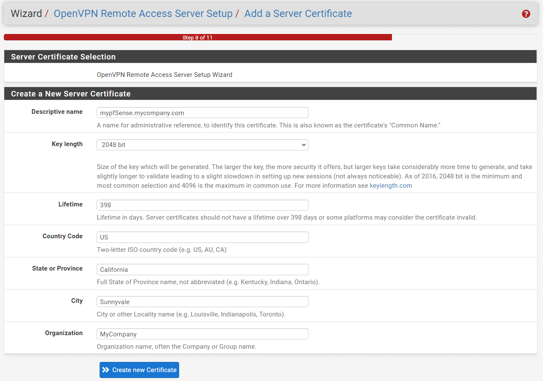Viewport: 543px width, 381px height.
Task: Click the Wizard breadcrumb link
Action: pos(26,14)
